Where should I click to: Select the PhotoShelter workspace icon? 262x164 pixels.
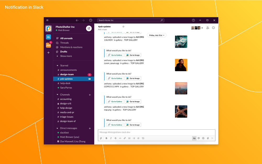[x=48, y=28]
